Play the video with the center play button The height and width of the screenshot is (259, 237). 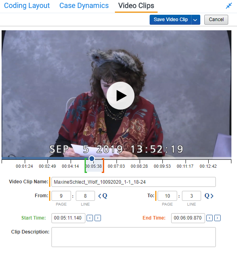pyautogui.click(x=120, y=96)
